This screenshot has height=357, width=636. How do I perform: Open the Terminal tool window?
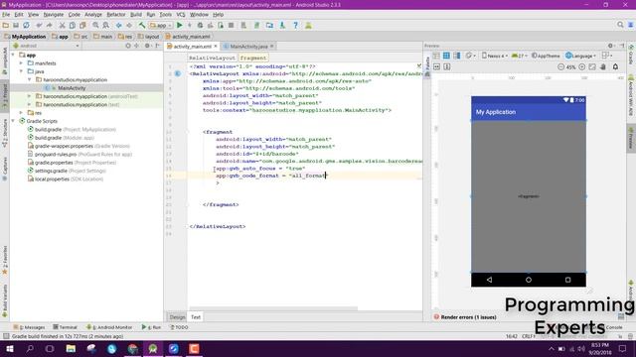point(65,327)
